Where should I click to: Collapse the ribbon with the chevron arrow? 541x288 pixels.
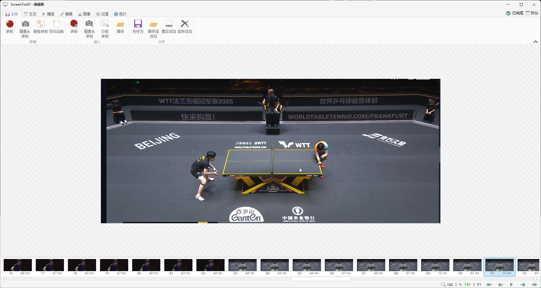(x=535, y=42)
